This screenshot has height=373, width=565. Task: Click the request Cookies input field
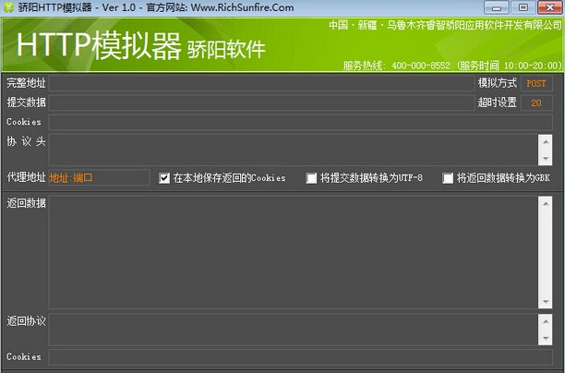pos(301,122)
